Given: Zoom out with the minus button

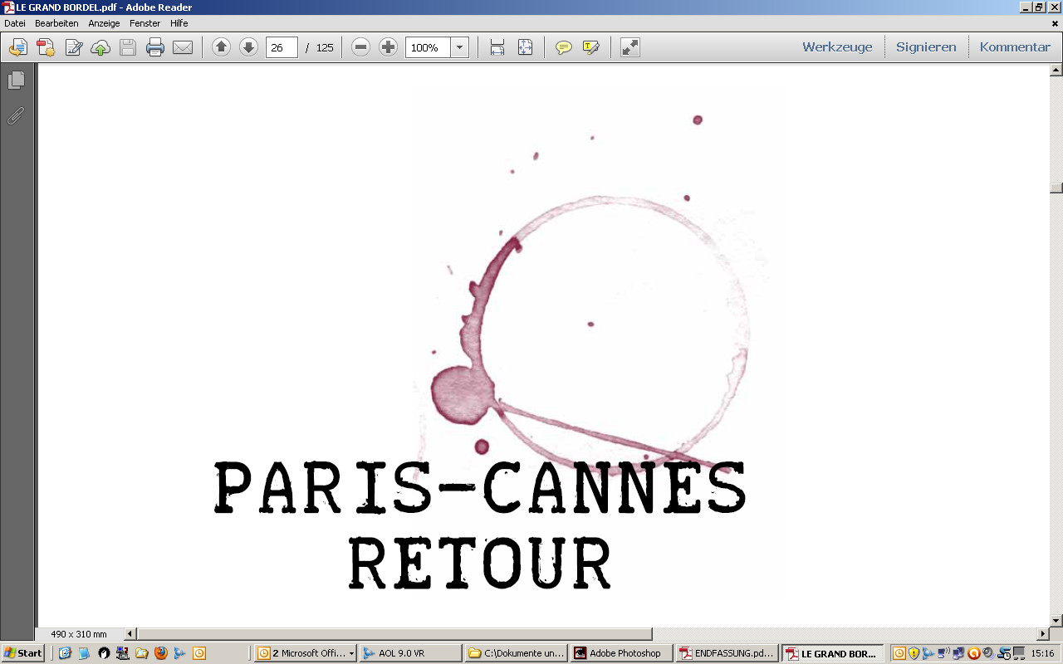Looking at the screenshot, I should [x=360, y=47].
